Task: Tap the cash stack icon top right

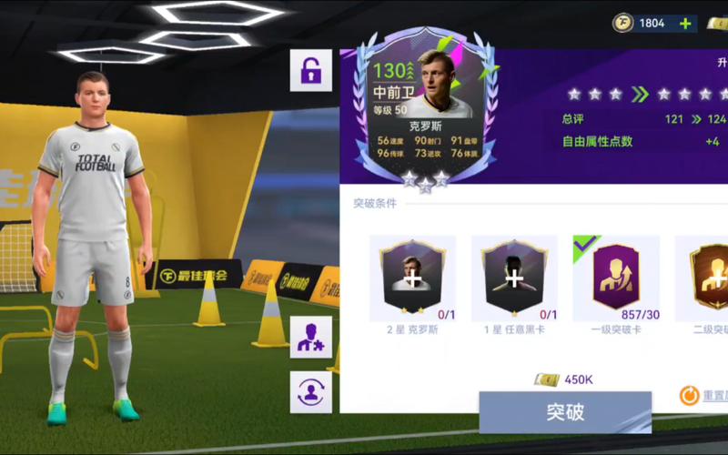Action: point(717,24)
